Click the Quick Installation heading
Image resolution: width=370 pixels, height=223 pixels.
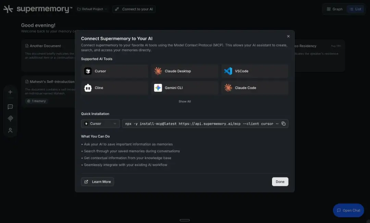[95, 114]
